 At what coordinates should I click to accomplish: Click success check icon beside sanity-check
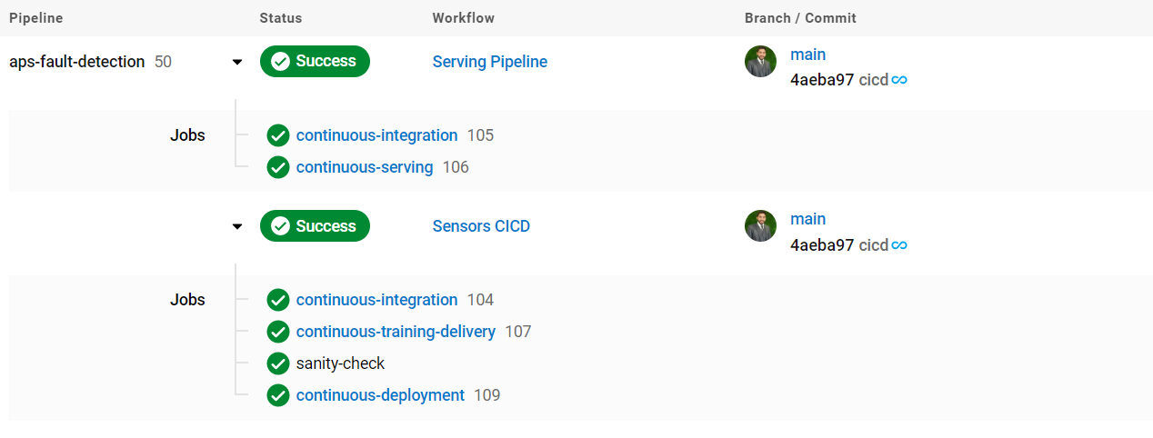(x=278, y=363)
